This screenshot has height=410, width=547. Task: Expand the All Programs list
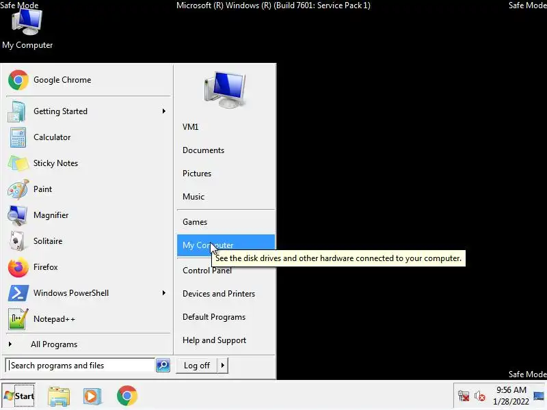pyautogui.click(x=88, y=344)
